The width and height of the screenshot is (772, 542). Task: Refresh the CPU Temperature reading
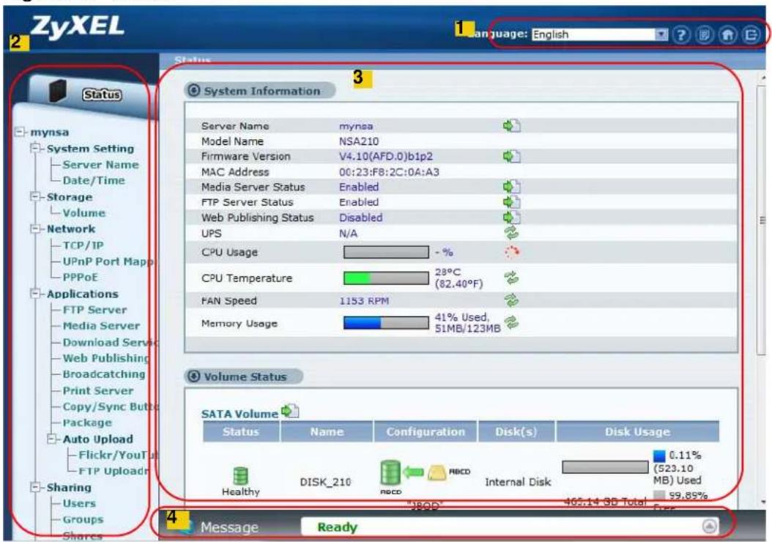[x=511, y=278]
